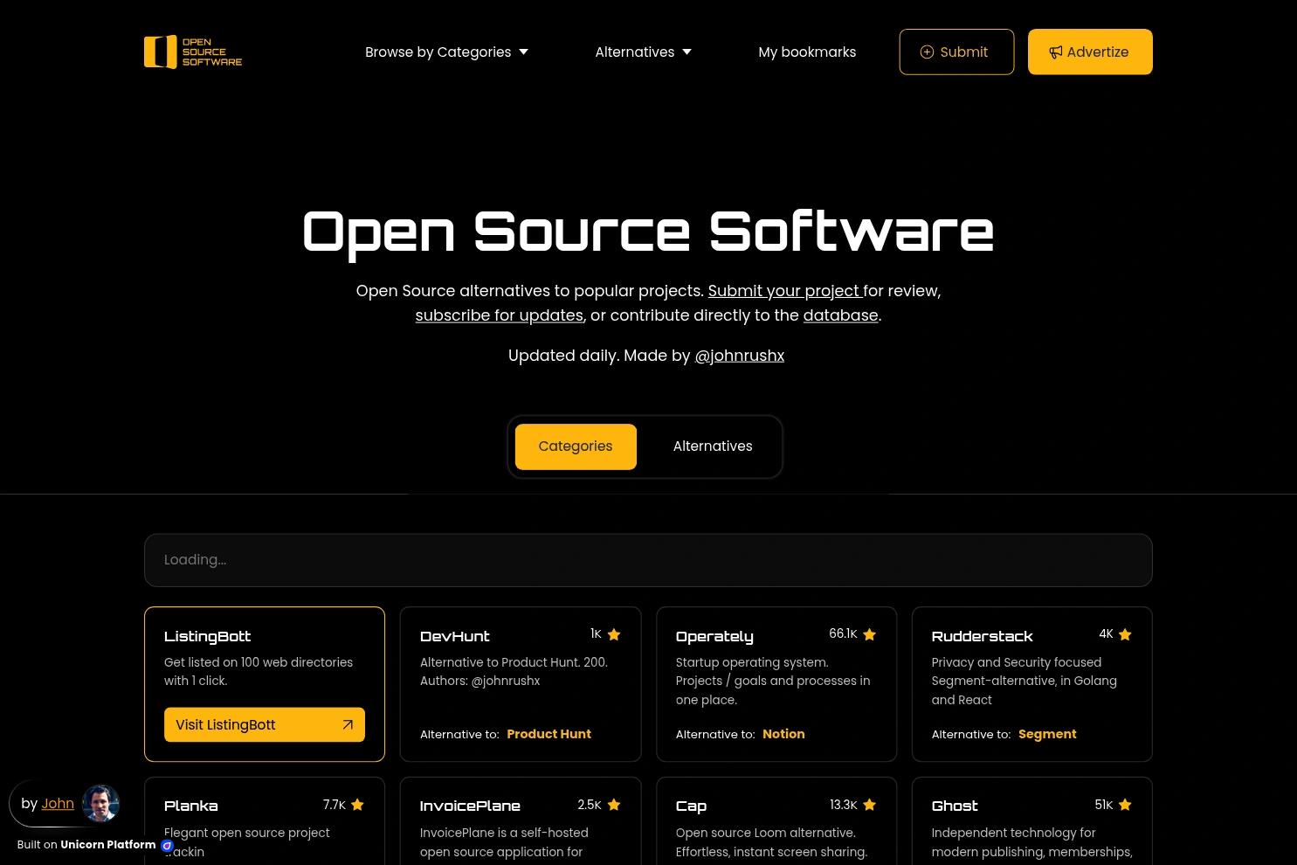
Task: Click the Open Source Software logo
Action: pyautogui.click(x=192, y=52)
